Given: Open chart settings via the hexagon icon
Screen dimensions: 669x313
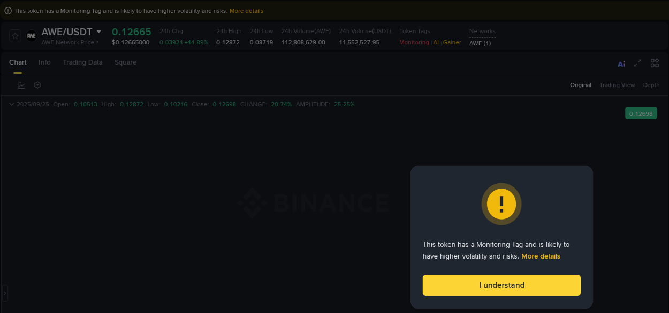Looking at the screenshot, I should coord(37,84).
